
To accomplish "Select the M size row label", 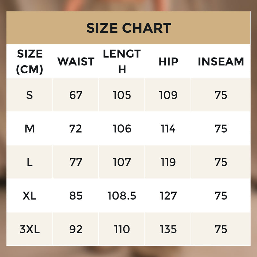I will point(30,129).
